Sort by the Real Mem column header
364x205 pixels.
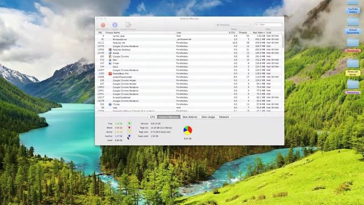pyautogui.click(x=258, y=33)
